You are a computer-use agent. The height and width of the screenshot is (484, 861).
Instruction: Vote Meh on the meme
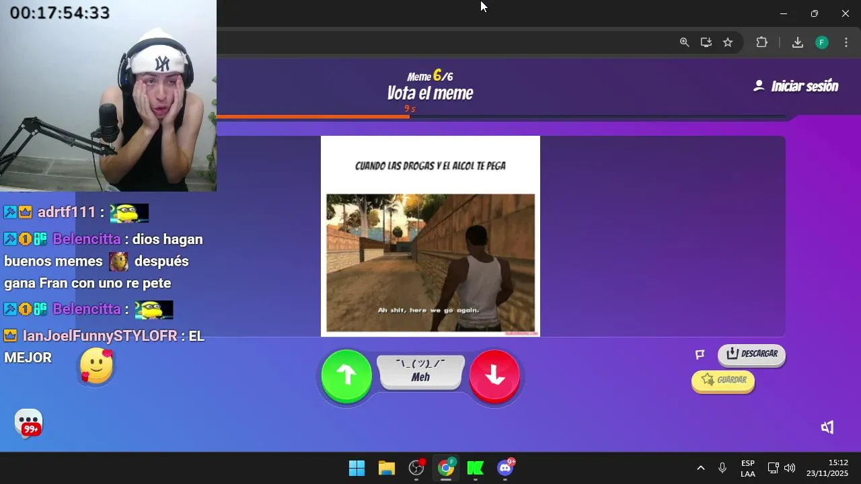click(x=421, y=372)
